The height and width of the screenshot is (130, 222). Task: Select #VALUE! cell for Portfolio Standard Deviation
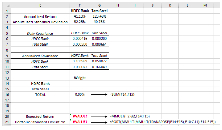click(80, 122)
